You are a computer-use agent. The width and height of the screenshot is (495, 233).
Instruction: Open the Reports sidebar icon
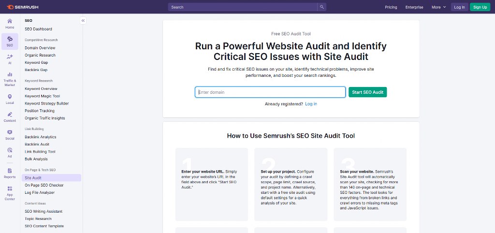coord(10,173)
